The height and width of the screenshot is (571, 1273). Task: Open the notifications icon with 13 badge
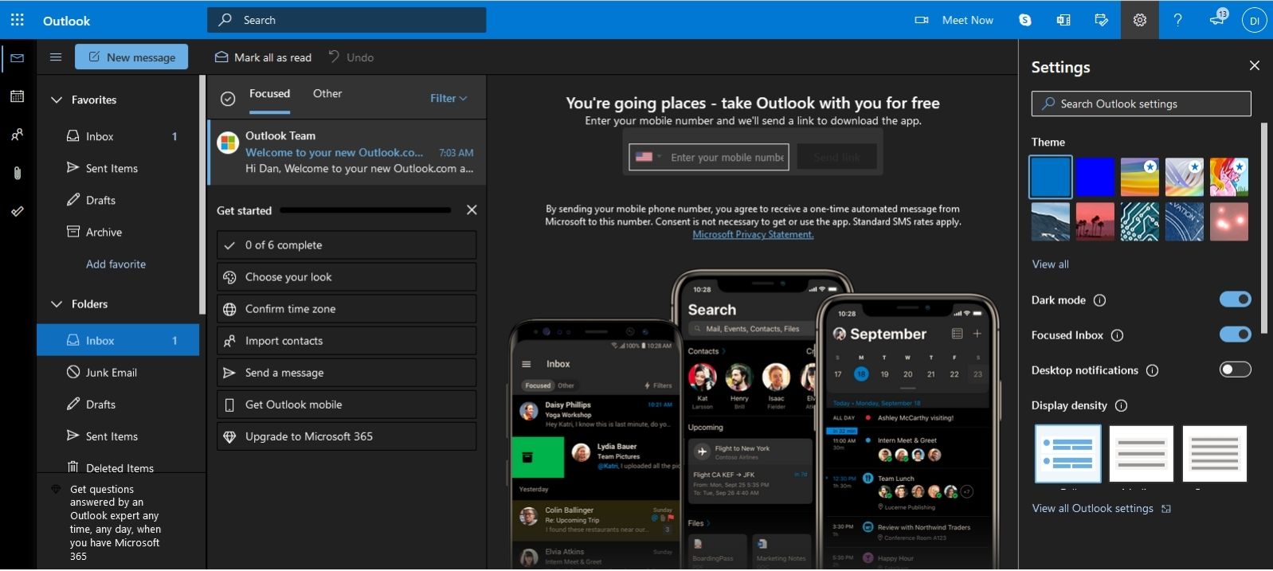tap(1218, 18)
